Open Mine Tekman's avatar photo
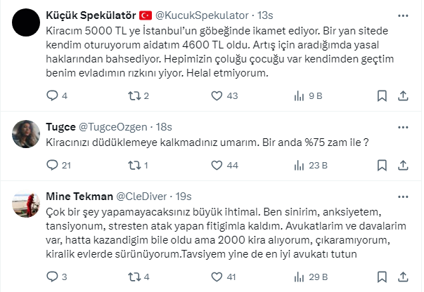The width and height of the screenshot is (424, 292). tap(27, 203)
